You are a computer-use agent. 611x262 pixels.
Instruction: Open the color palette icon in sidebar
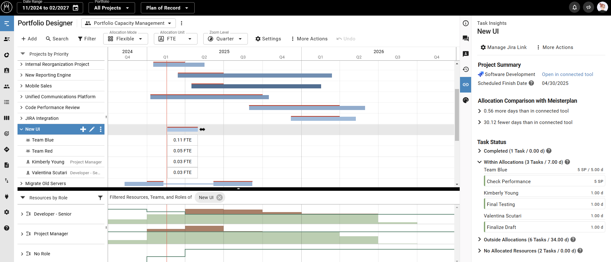coord(465,100)
